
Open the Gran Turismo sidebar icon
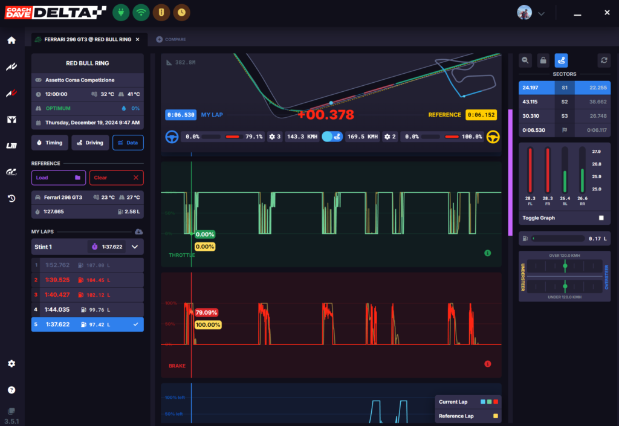click(11, 172)
